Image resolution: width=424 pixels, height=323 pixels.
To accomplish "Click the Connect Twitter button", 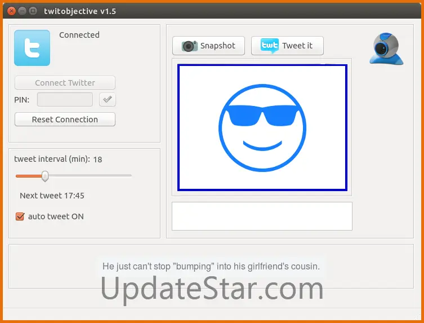I will [65, 82].
